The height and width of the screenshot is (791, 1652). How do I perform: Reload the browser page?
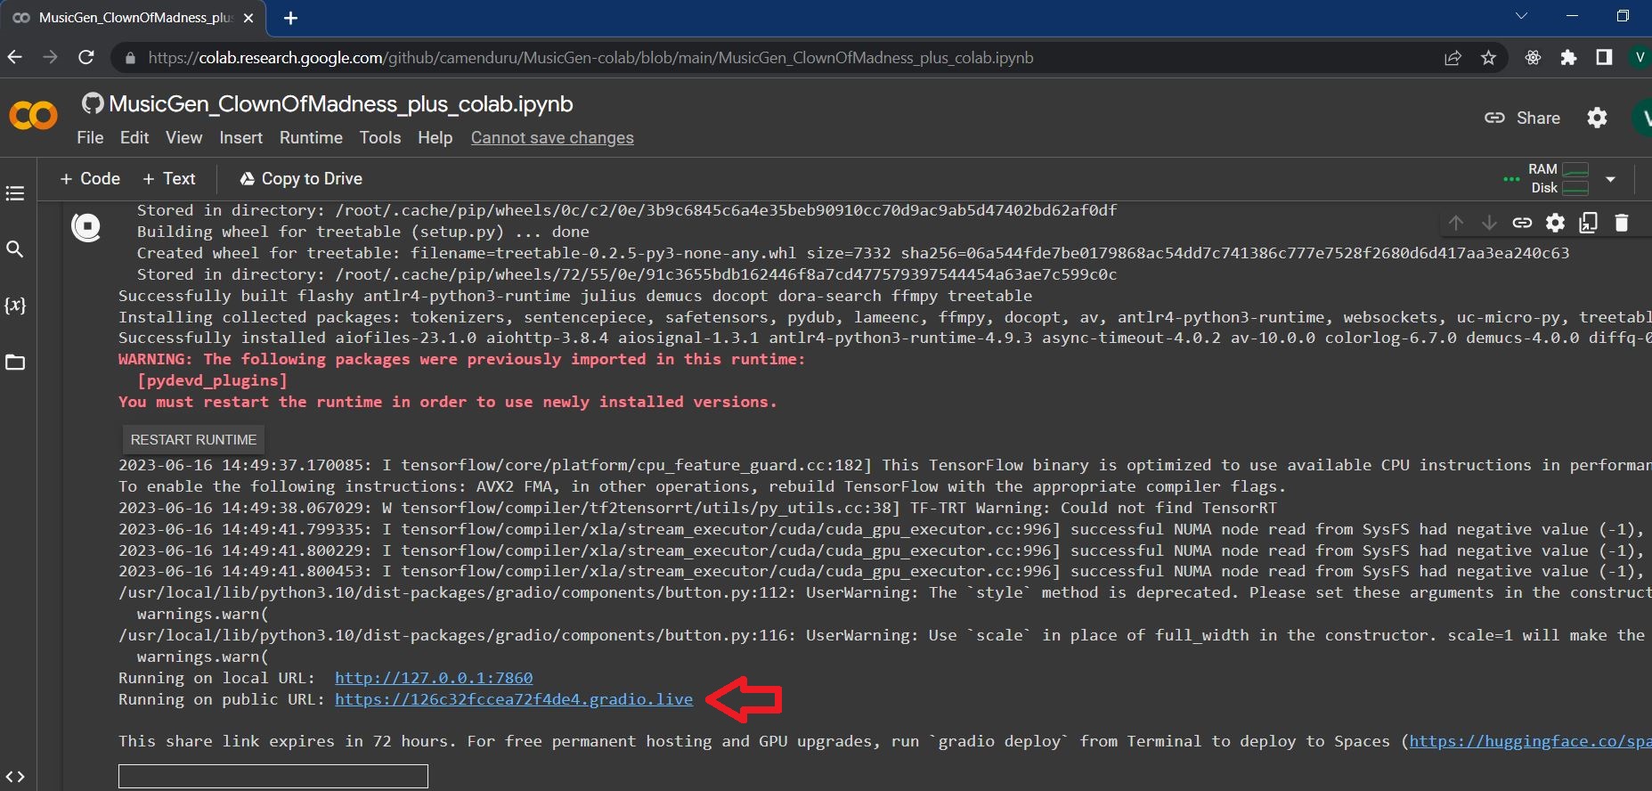coord(86,58)
